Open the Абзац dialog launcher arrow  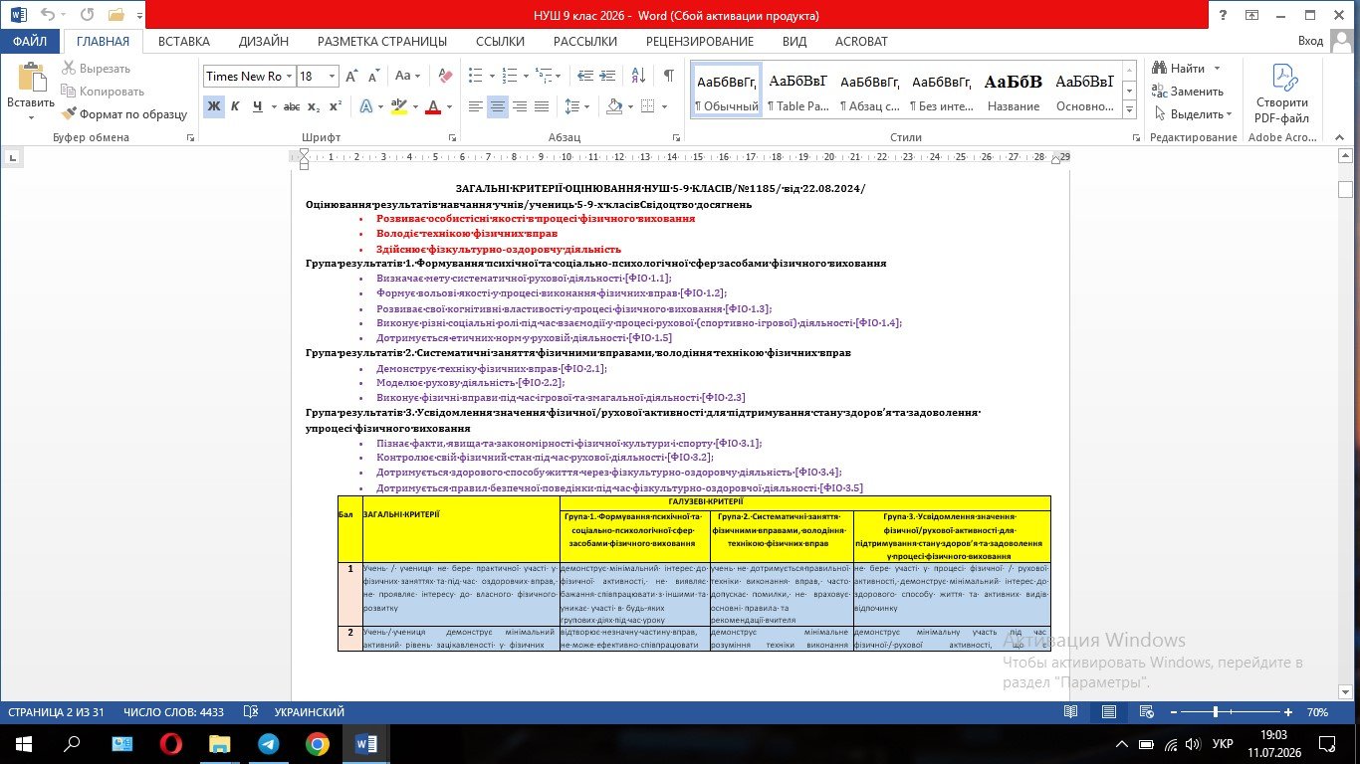pyautogui.click(x=675, y=138)
